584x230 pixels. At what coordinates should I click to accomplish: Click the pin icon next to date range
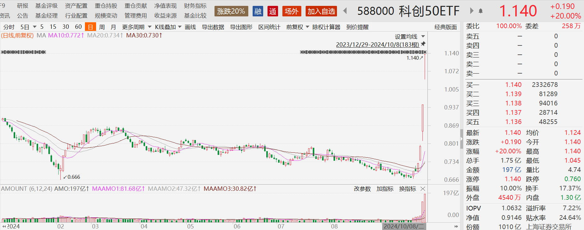coord(423,44)
